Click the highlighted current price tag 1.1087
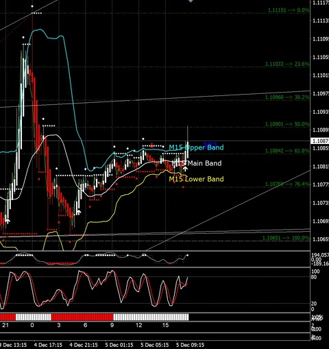This screenshot has height=349, width=329. point(320,141)
